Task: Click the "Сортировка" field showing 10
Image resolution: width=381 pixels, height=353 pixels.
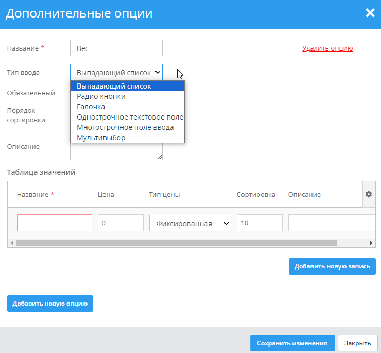Action: click(259, 223)
